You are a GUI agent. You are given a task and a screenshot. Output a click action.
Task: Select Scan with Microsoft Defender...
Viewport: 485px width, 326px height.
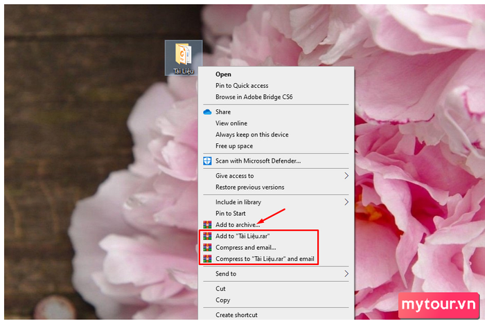coord(276,161)
